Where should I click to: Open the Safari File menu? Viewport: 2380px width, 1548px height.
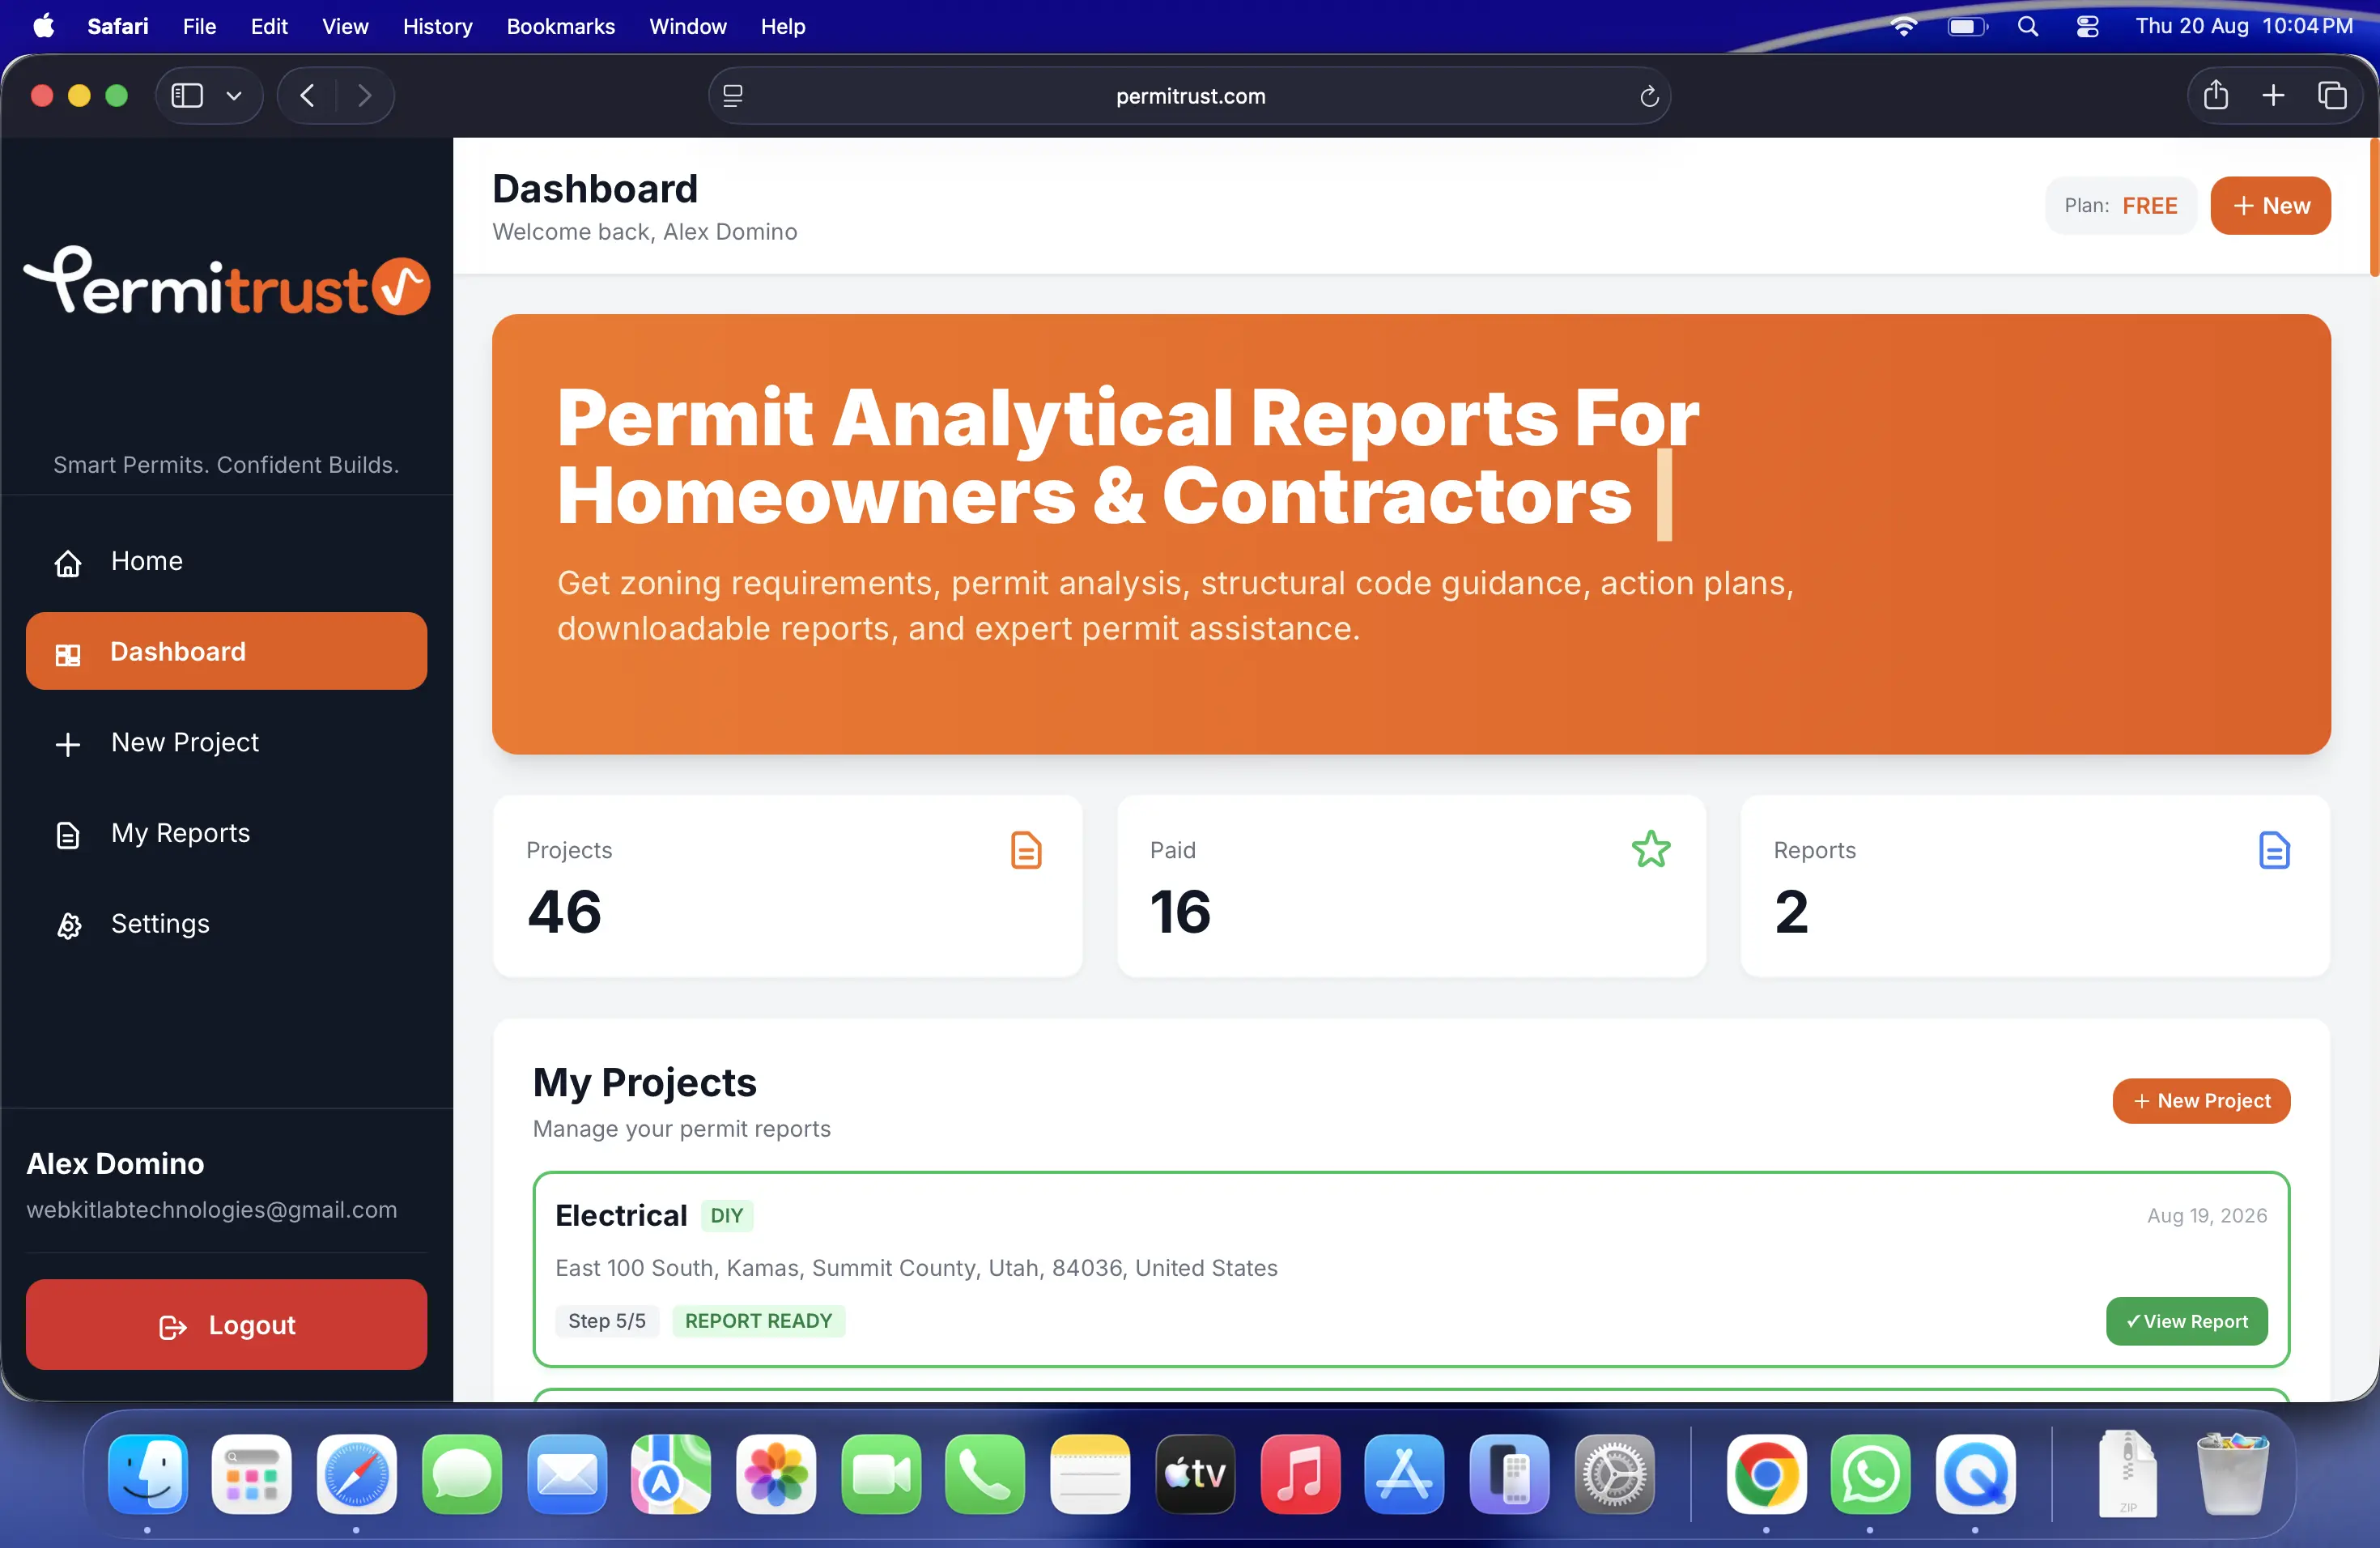pos(199,26)
